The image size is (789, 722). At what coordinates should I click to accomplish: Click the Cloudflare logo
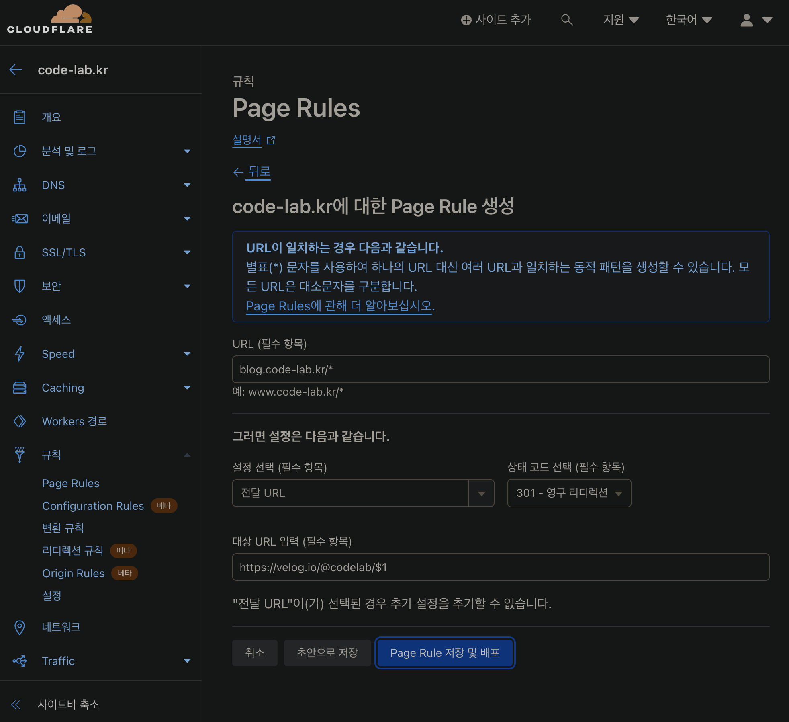(x=50, y=19)
